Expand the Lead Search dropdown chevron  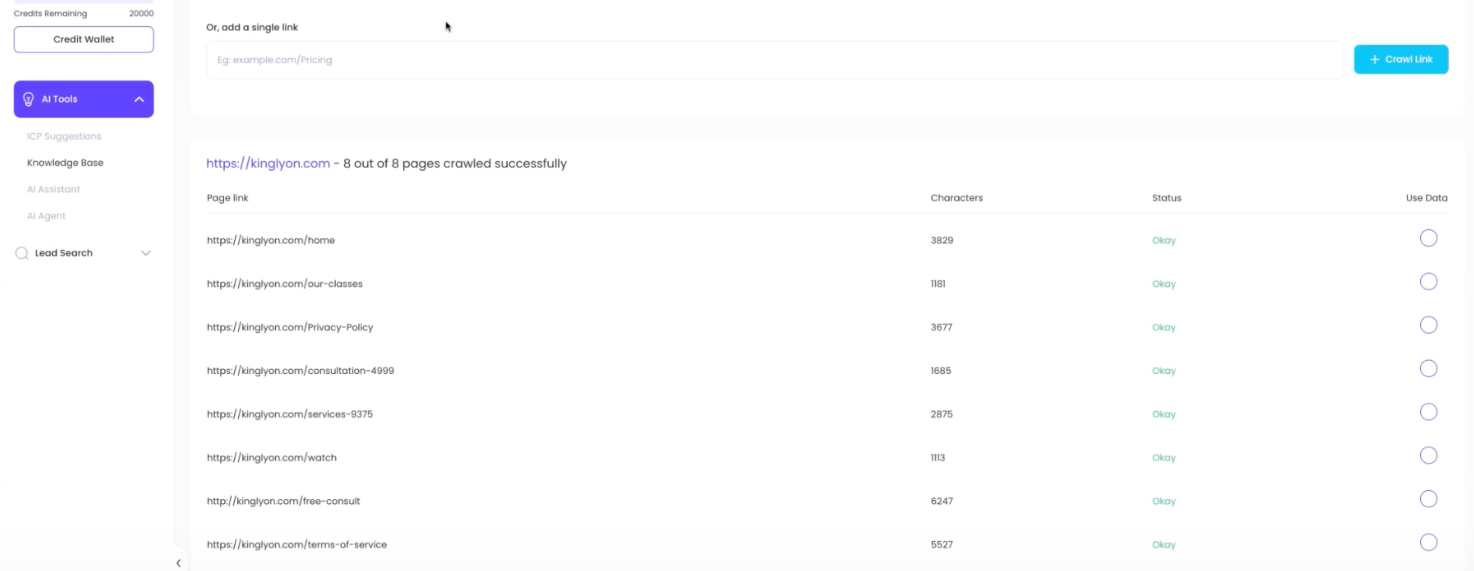coord(145,253)
